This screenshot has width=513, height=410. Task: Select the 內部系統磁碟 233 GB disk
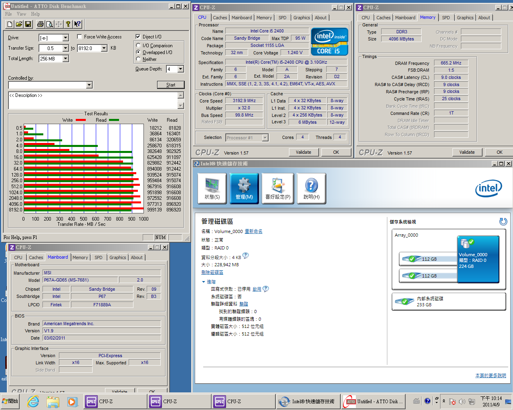pos(449,301)
